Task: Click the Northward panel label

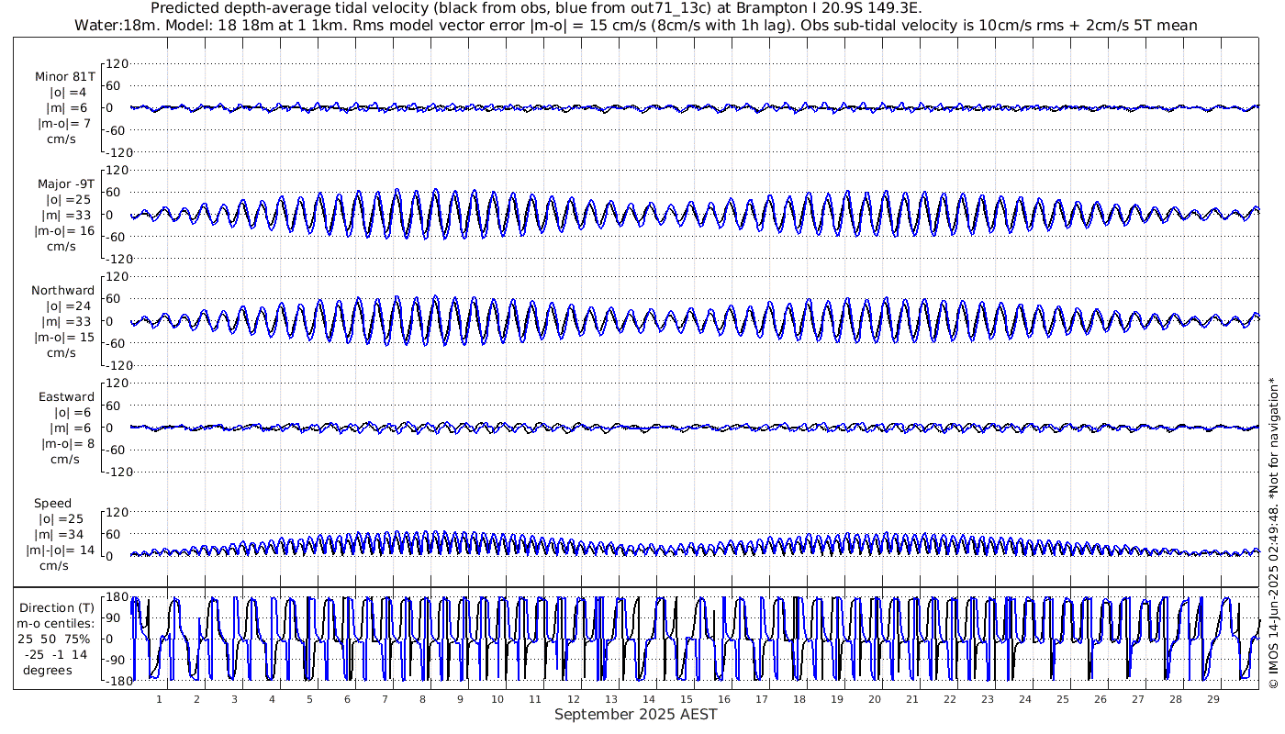Action: 62,290
